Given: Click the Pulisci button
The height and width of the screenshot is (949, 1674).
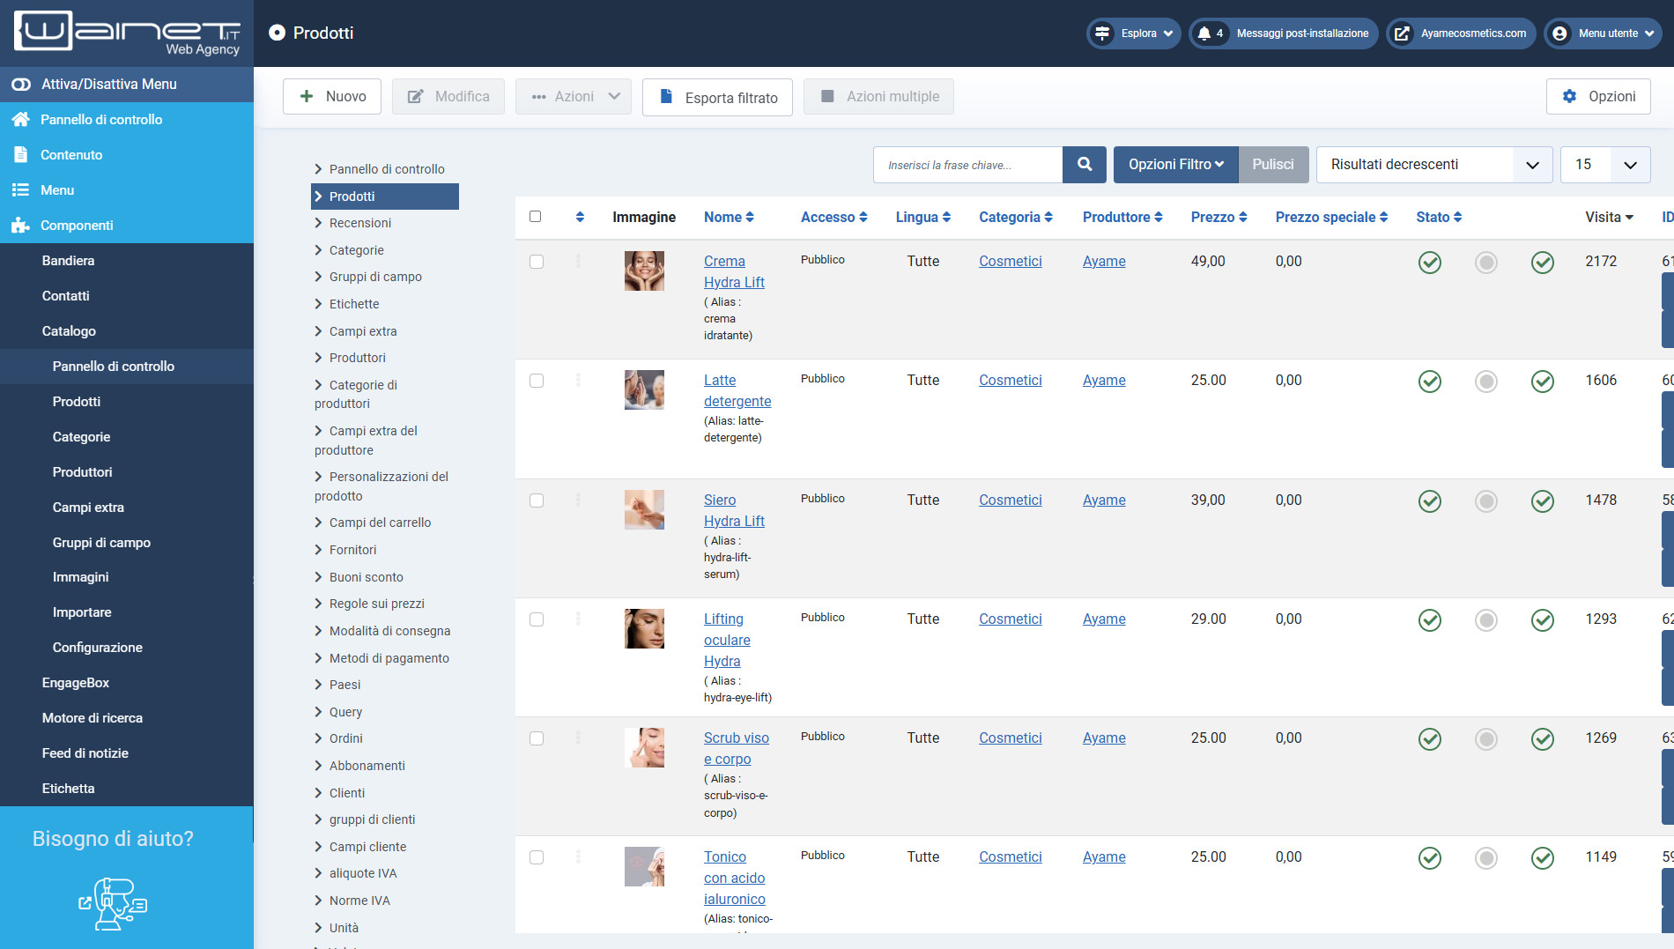Looking at the screenshot, I should coord(1273,165).
